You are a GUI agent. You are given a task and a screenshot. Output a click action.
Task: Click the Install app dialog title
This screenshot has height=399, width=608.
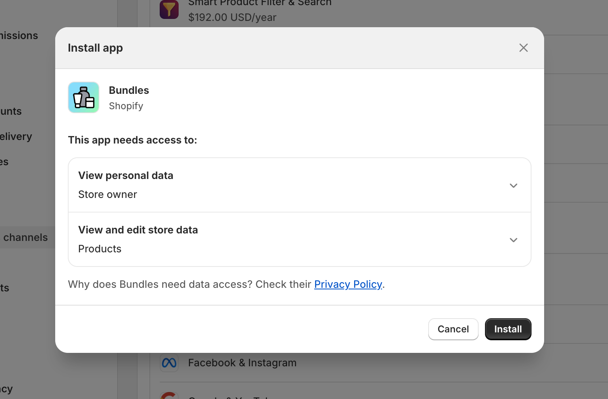(x=95, y=47)
